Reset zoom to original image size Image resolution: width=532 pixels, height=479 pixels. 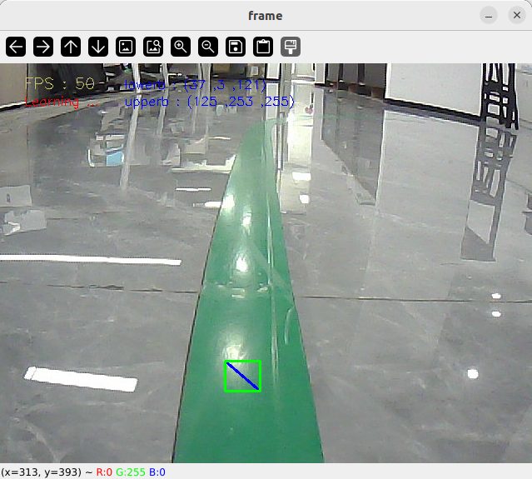126,47
